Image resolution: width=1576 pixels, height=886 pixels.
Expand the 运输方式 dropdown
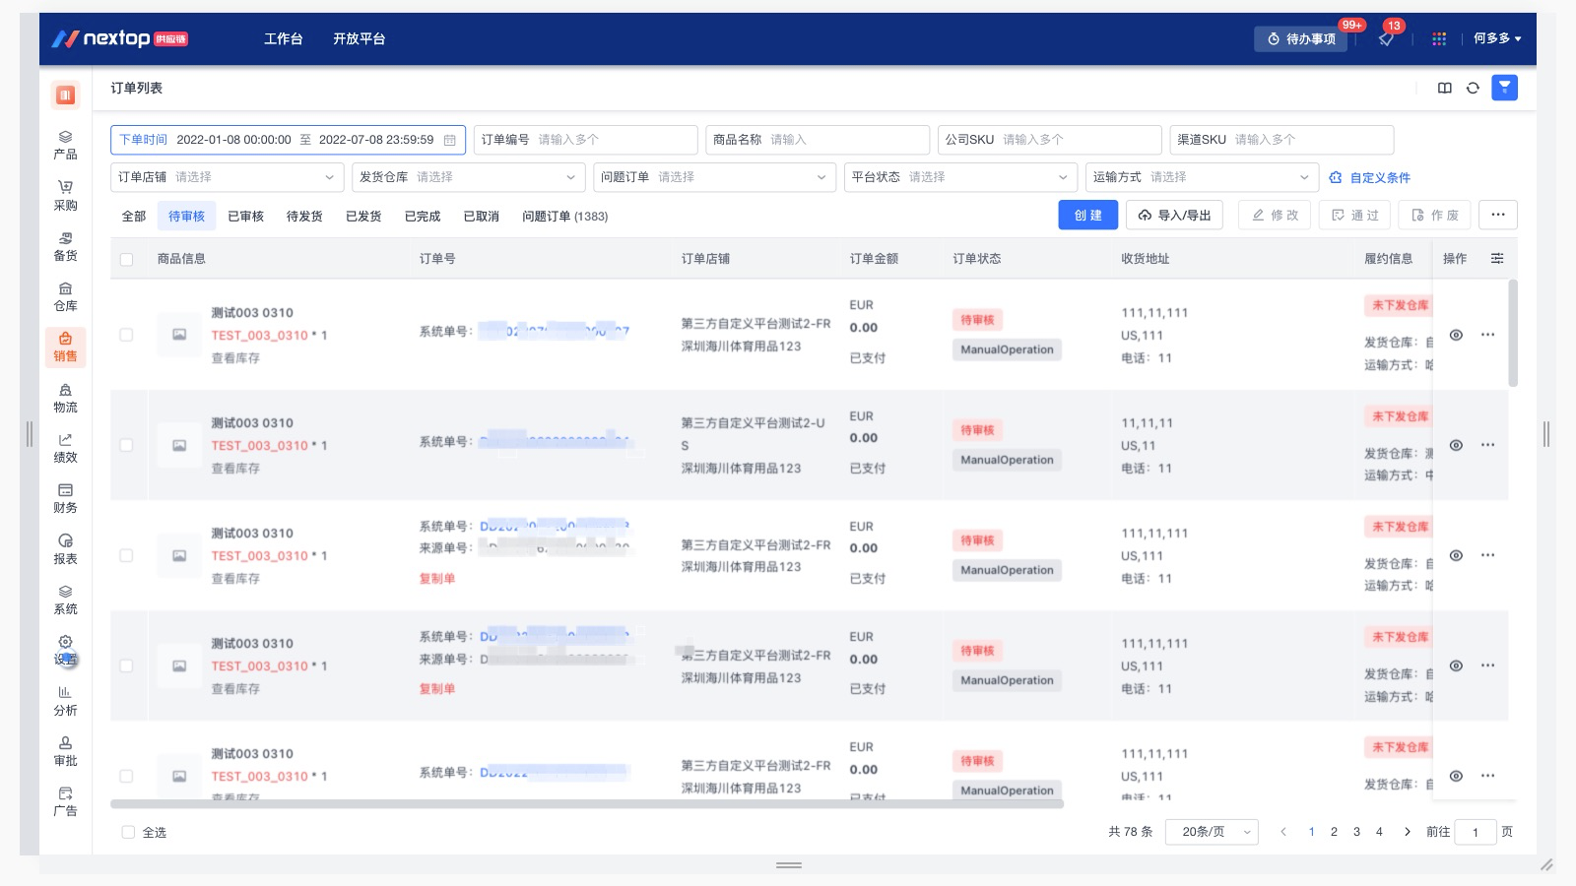[x=1202, y=177]
